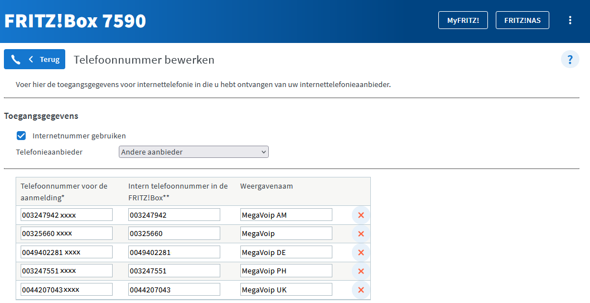Edit the 003247942 xxxx login number field

coord(66,215)
